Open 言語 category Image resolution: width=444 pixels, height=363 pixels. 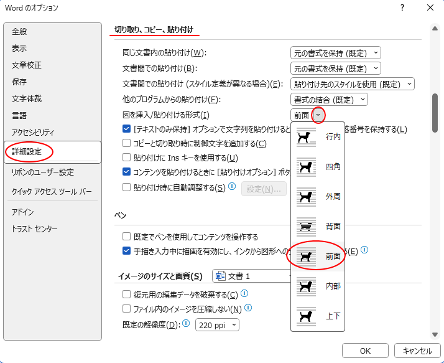click(x=53, y=115)
